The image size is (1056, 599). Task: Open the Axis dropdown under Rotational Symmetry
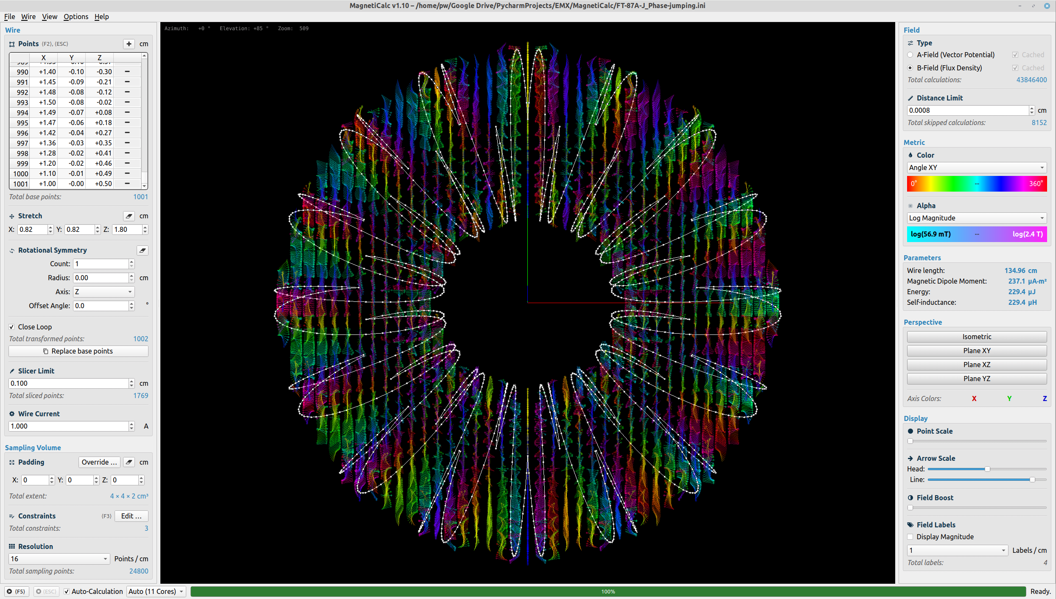[x=104, y=291]
